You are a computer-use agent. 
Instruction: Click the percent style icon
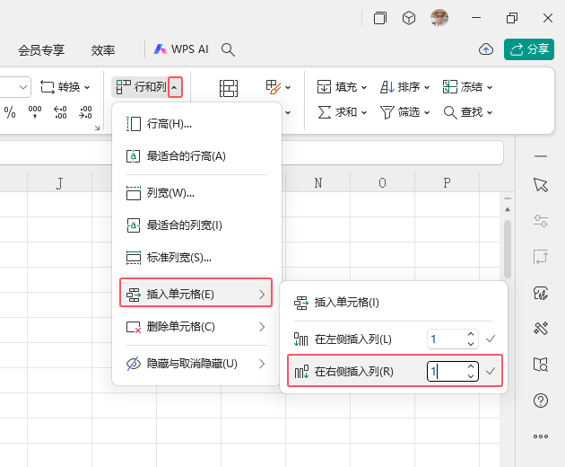pos(10,112)
